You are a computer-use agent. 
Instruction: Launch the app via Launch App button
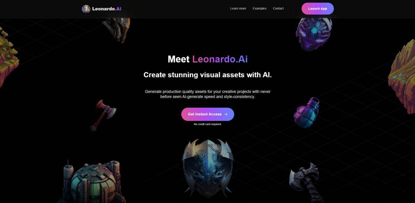(318, 8)
